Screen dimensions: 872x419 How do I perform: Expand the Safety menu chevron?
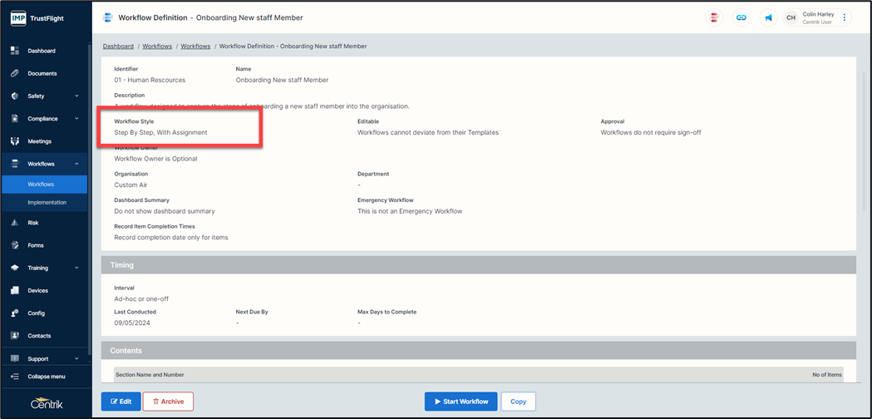[76, 96]
